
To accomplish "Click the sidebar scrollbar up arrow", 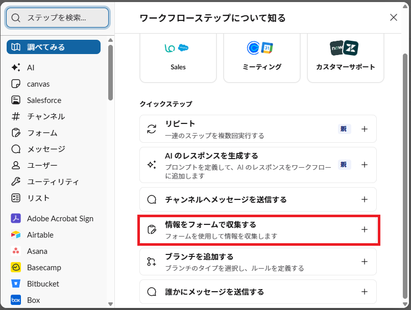I will pos(111,40).
